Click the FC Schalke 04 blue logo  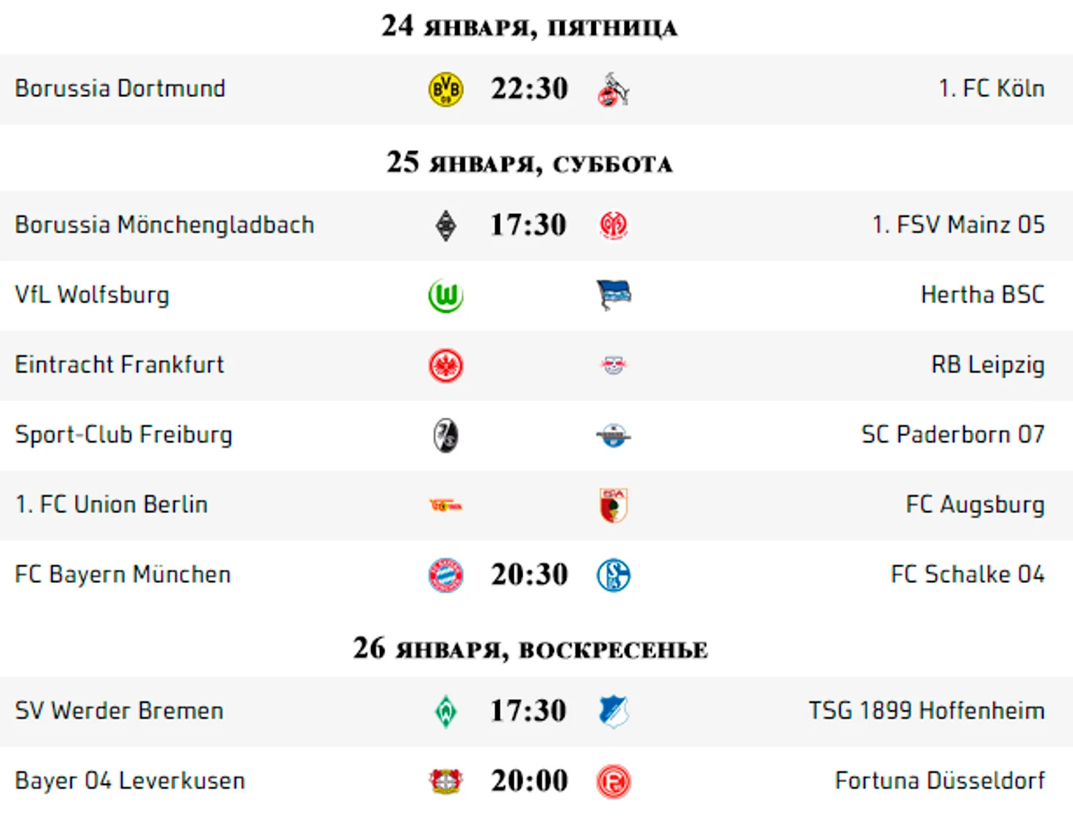coord(614,575)
